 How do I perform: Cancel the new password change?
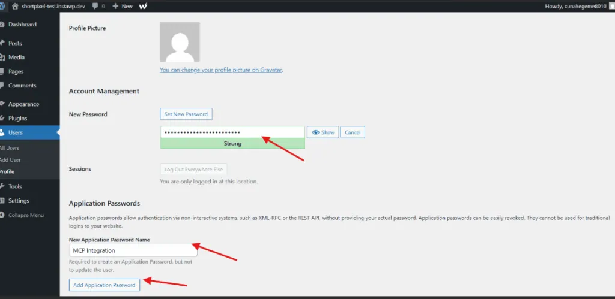(353, 132)
